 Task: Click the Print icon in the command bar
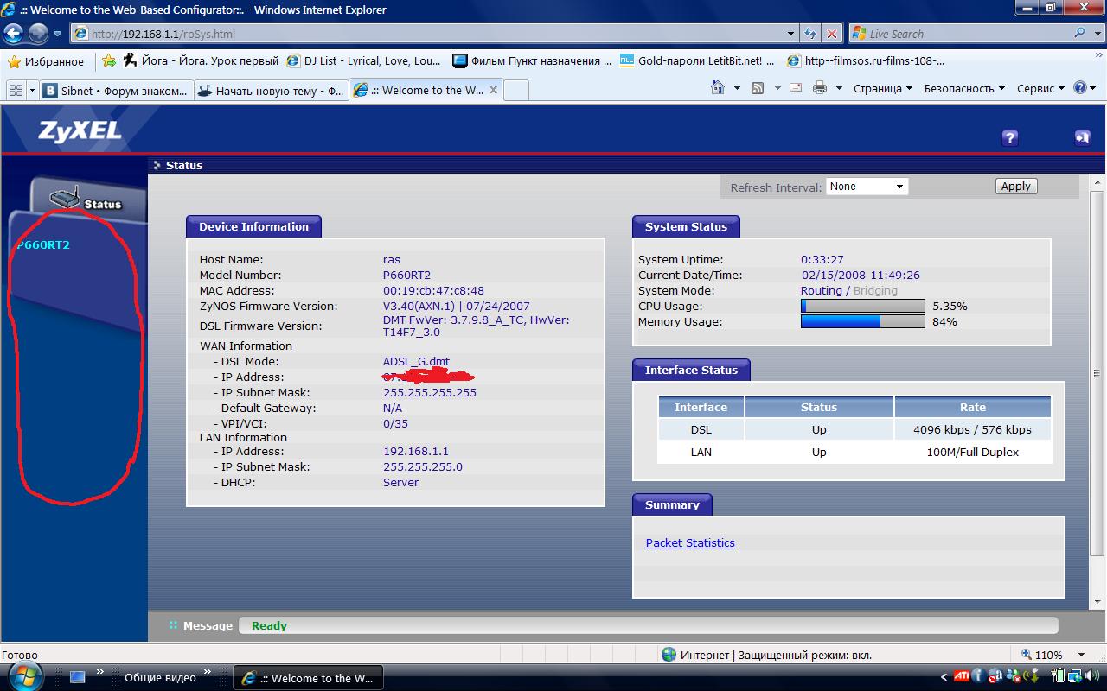819,88
